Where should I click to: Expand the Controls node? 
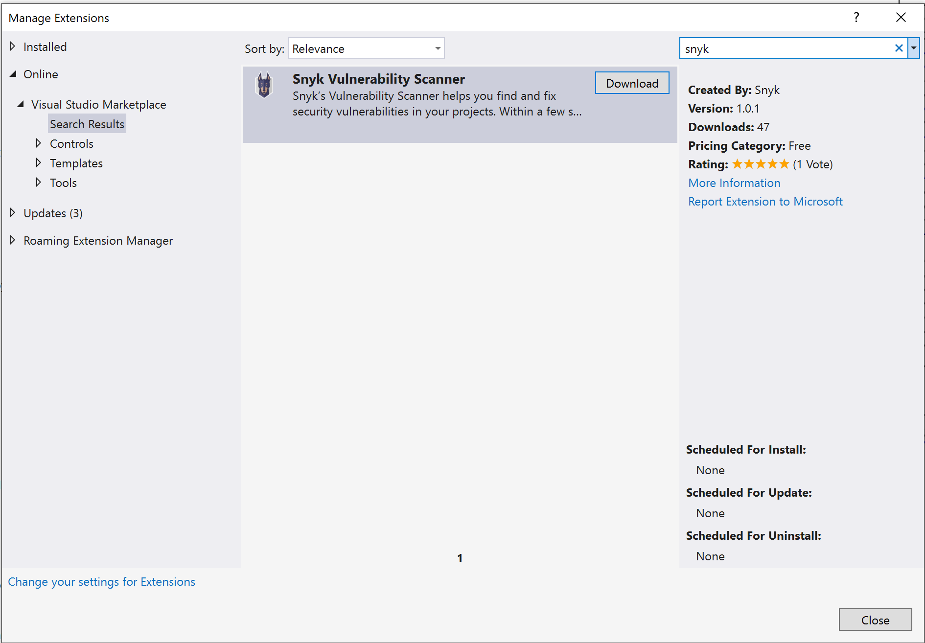[x=38, y=143]
